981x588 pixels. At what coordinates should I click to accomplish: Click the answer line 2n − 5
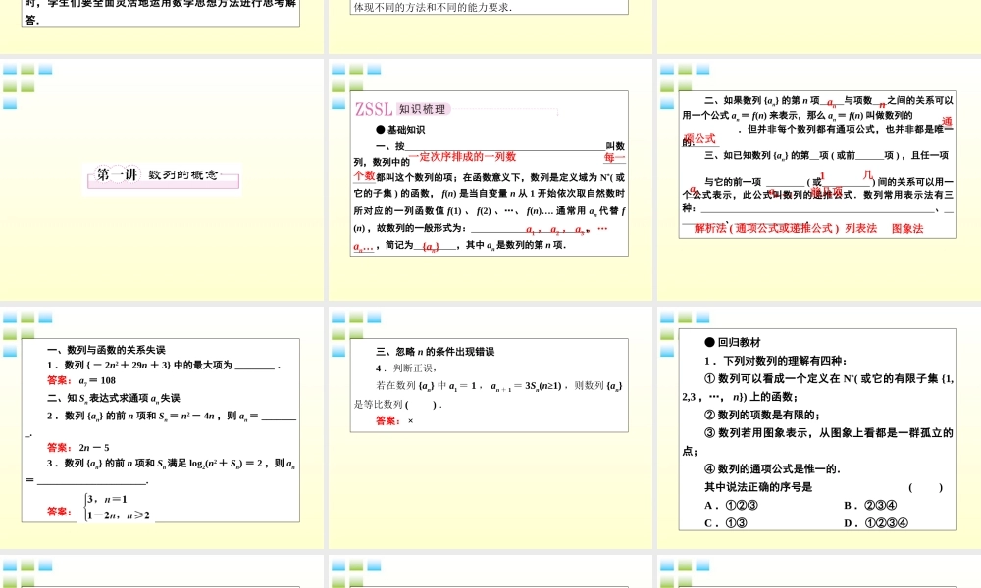78,448
